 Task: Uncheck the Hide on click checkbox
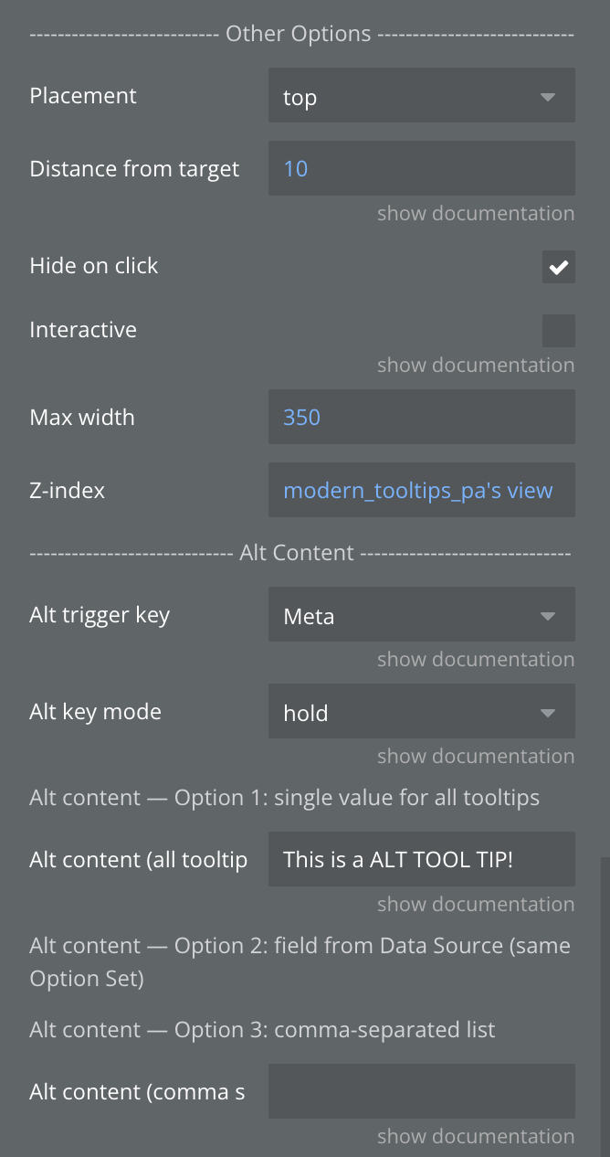click(558, 267)
